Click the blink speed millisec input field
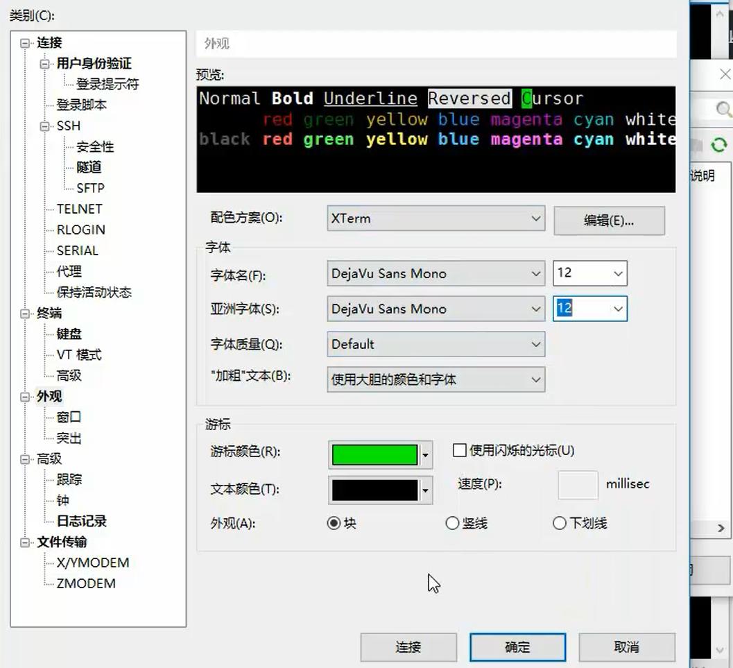Image resolution: width=733 pixels, height=668 pixels. click(x=578, y=485)
